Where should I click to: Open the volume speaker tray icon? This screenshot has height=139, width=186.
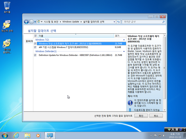click(164, 136)
